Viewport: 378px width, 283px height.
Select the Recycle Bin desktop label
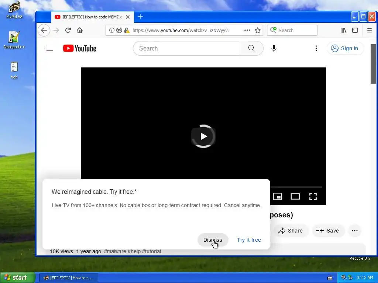pyautogui.click(x=360, y=258)
